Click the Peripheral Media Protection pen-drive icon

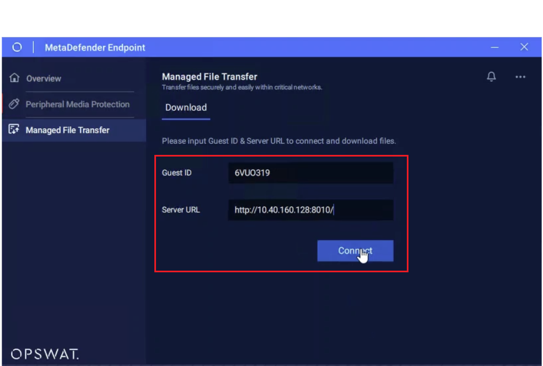tap(14, 104)
